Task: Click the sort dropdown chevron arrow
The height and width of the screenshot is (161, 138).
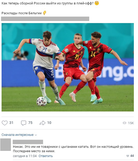Action: (x=36, y=135)
